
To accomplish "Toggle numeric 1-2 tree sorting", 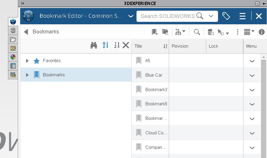I will [117, 45].
